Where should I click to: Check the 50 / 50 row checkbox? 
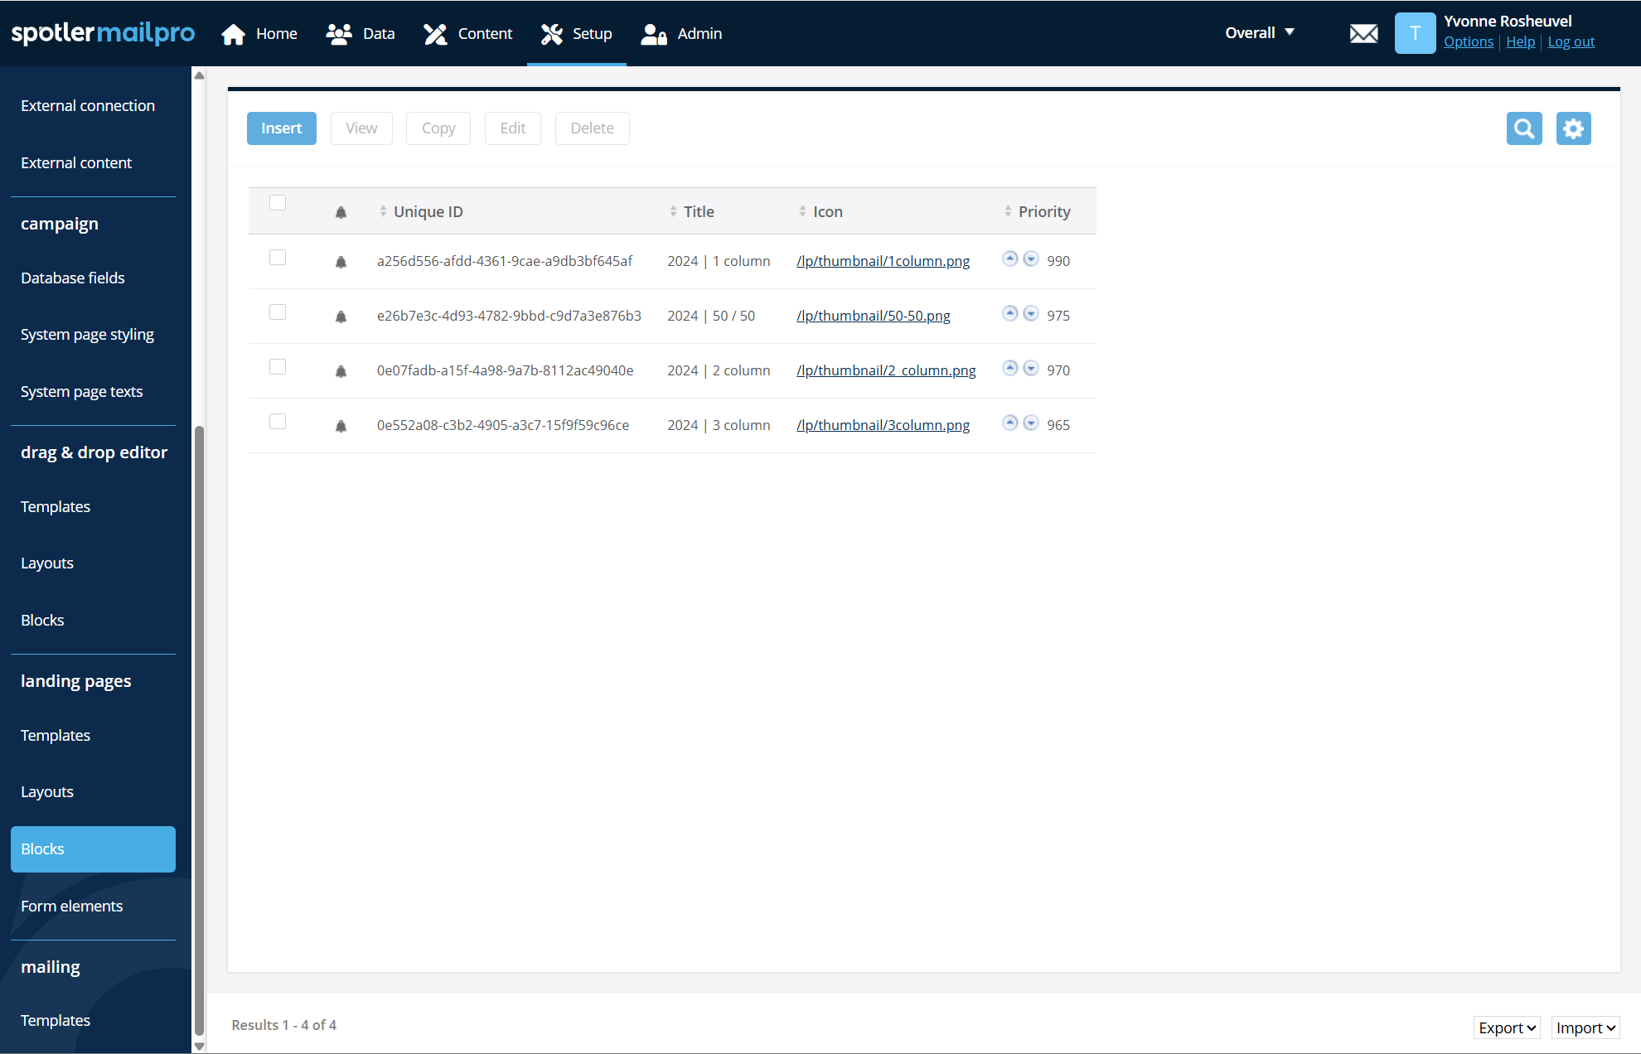coord(278,312)
